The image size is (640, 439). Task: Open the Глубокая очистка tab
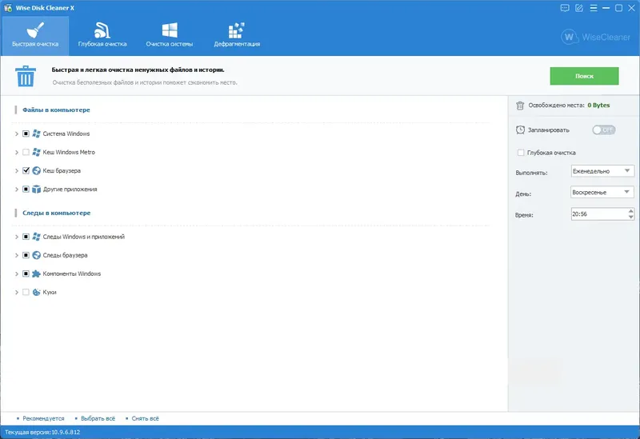102,36
